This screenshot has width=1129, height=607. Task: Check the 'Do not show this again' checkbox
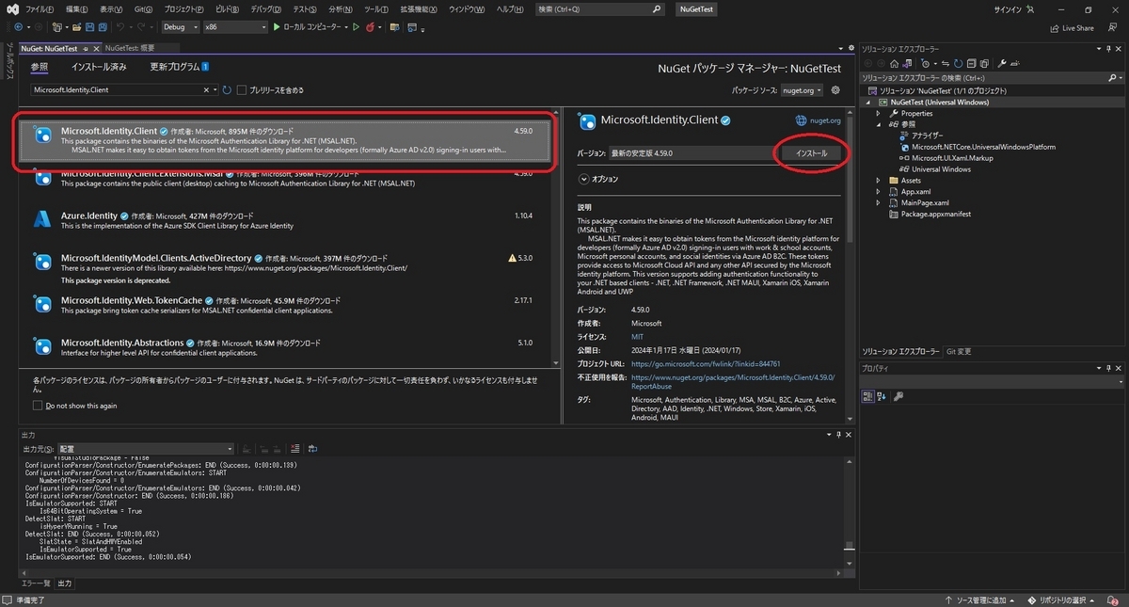[x=37, y=406]
